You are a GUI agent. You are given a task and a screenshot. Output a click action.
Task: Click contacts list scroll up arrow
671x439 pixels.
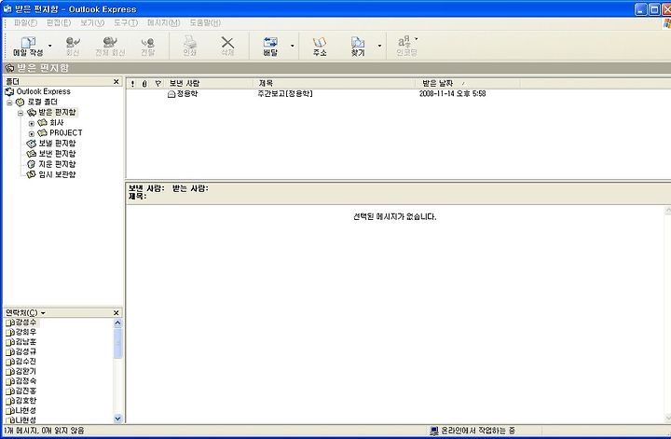[118, 323]
